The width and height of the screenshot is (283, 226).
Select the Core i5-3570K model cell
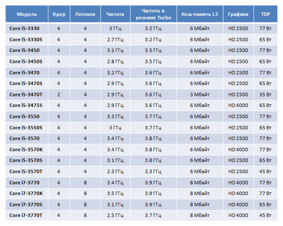[26, 150]
